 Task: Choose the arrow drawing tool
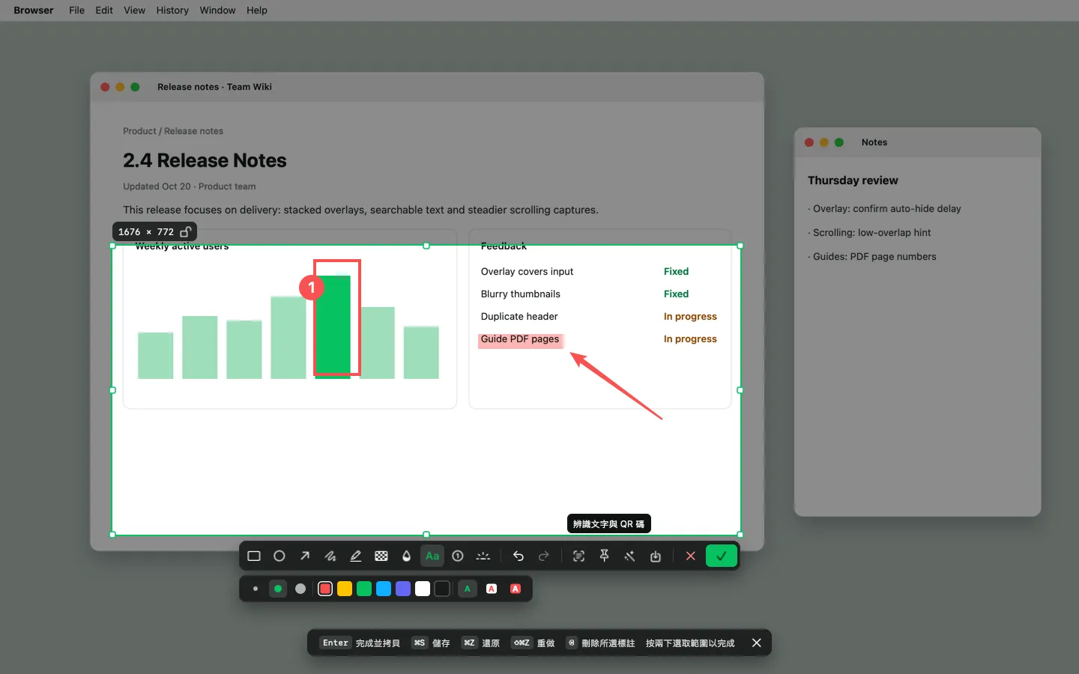coord(305,556)
